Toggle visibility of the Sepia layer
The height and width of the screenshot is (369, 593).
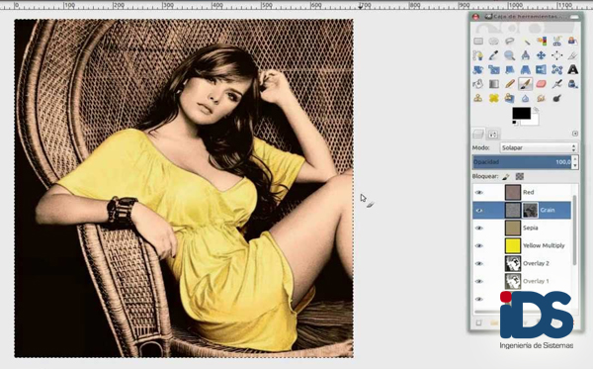pos(479,228)
